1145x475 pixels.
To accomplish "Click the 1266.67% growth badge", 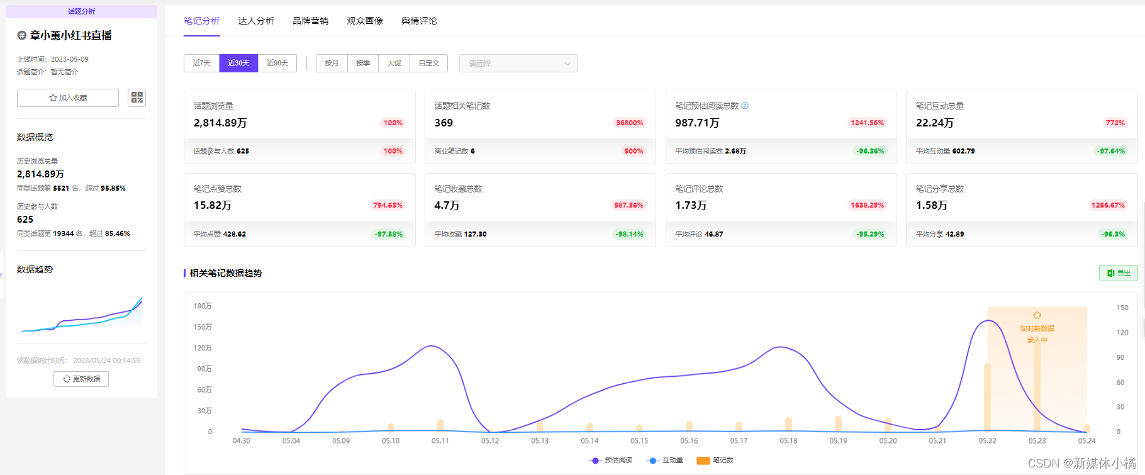I will click(1109, 205).
